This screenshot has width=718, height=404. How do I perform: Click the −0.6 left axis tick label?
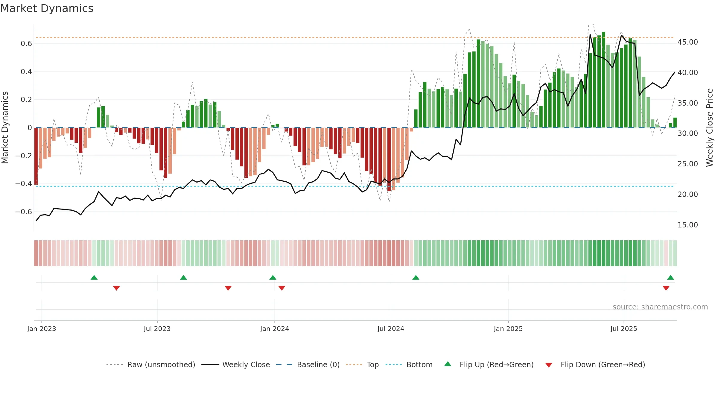24,212
